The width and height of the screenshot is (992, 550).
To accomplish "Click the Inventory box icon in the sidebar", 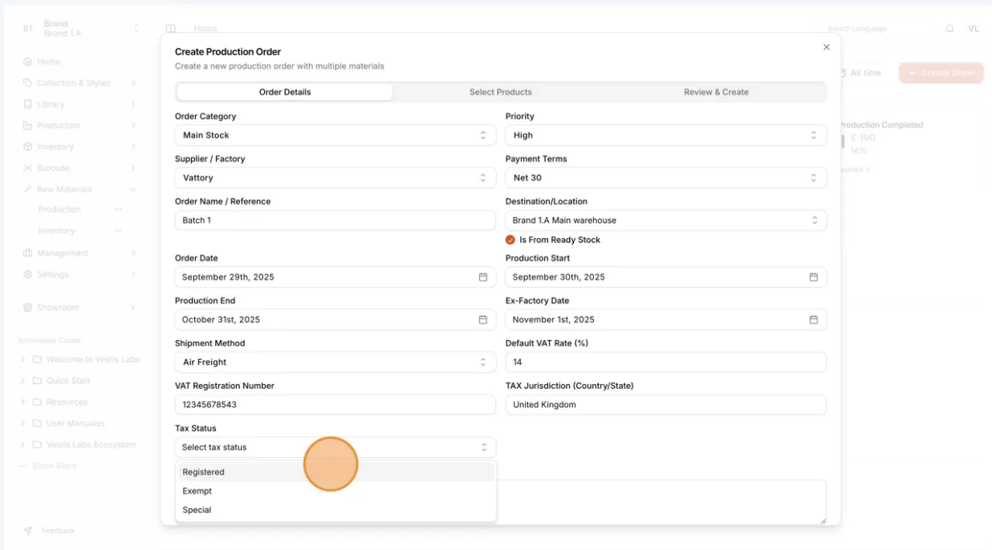I will [28, 147].
